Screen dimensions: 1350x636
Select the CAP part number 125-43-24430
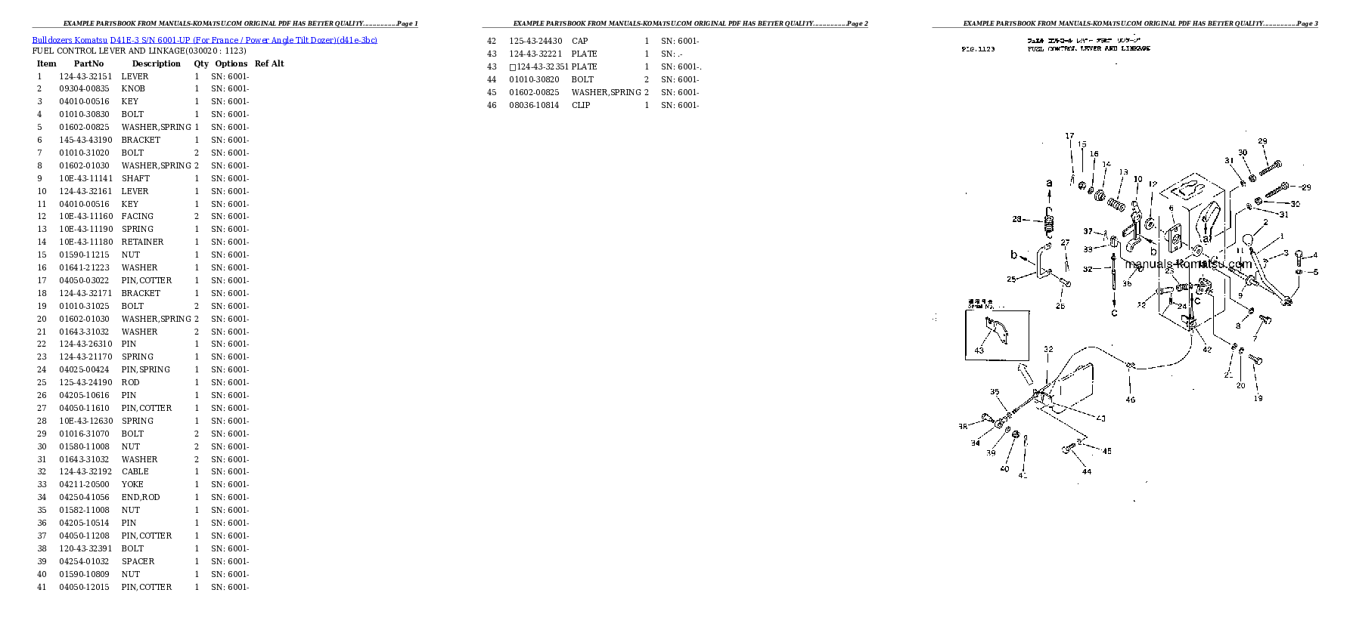[x=535, y=41]
